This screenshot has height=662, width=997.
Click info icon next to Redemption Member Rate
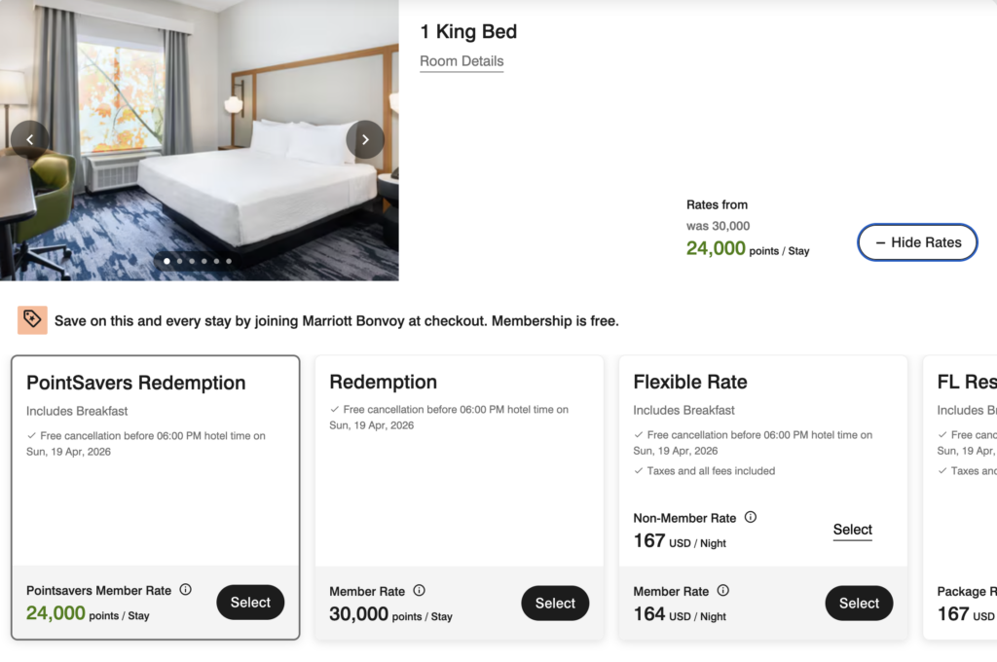click(x=419, y=590)
